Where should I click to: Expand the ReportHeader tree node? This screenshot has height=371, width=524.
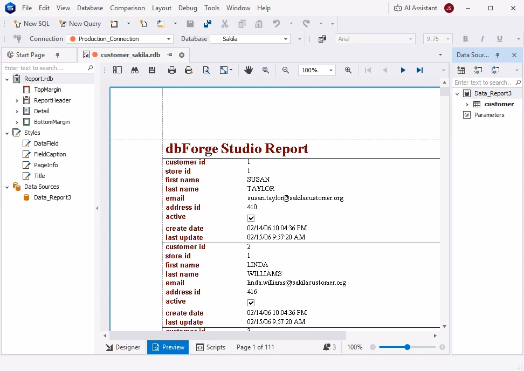pos(17,101)
